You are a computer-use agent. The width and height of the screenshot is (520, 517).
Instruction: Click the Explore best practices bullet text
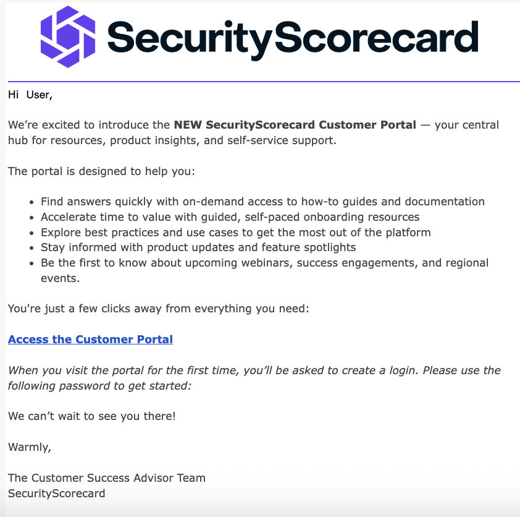point(236,233)
